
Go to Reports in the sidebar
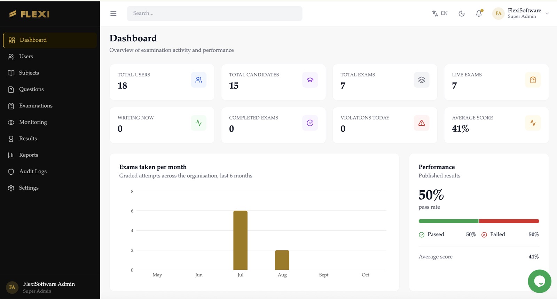point(50,155)
